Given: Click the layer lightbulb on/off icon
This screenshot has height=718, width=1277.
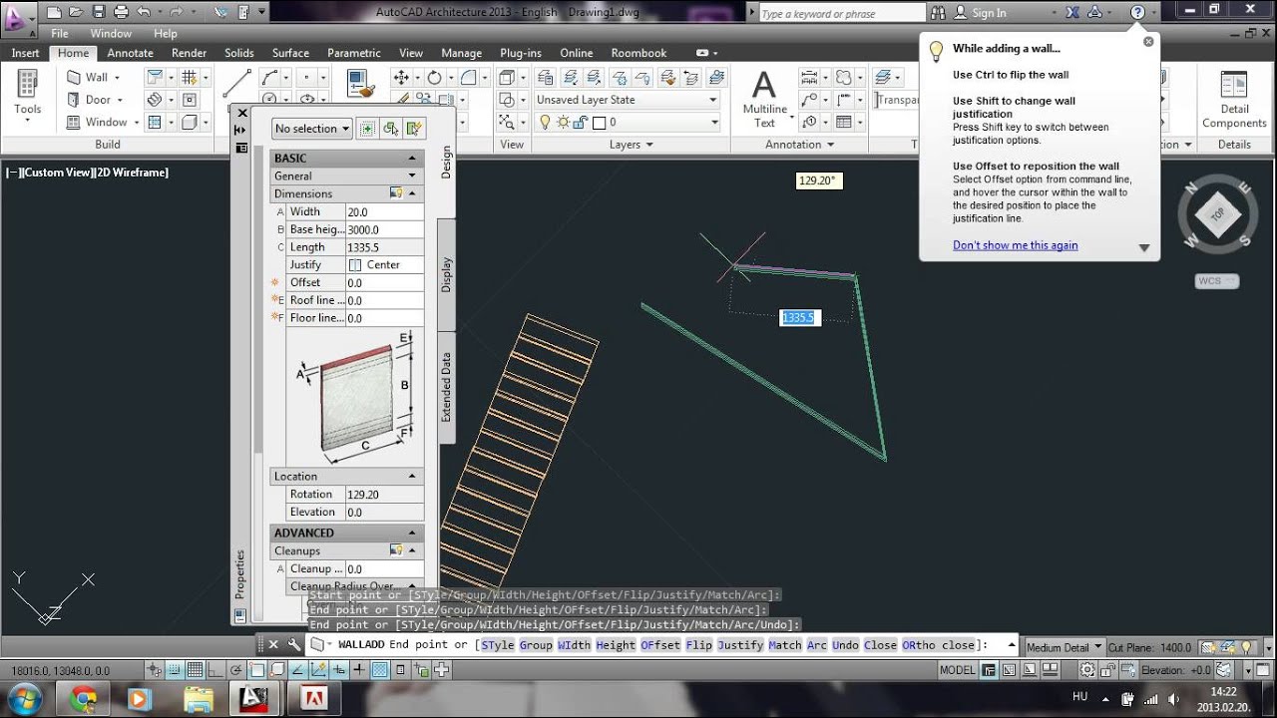Looking at the screenshot, I should point(545,122).
